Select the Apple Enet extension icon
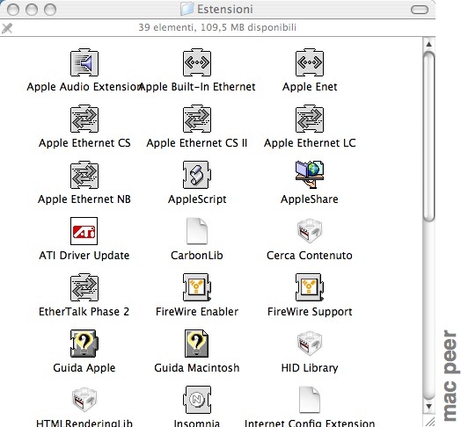461x427 pixels. pos(310,62)
